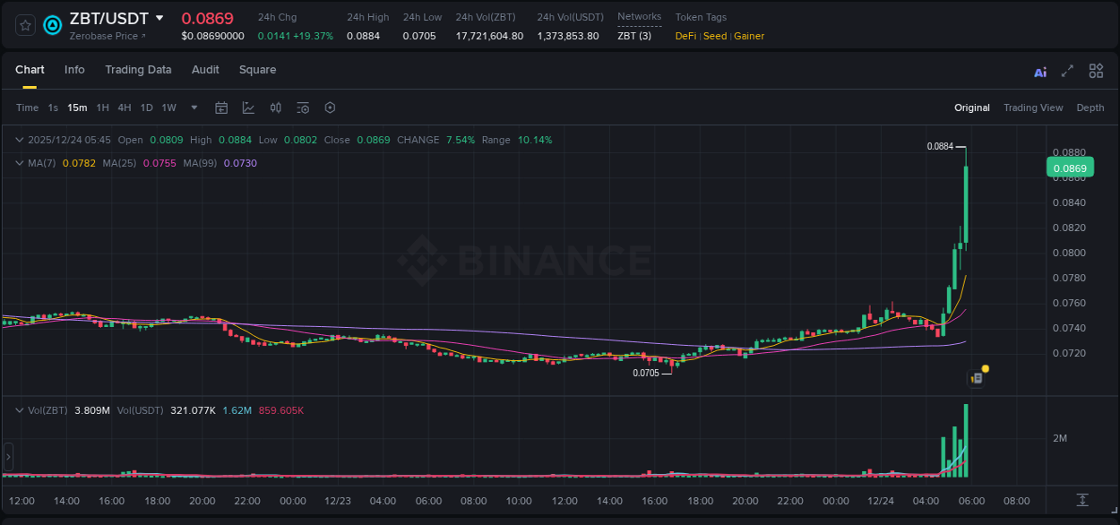
Task: Open the ZBT/USDT pair selector
Action: pos(107,18)
